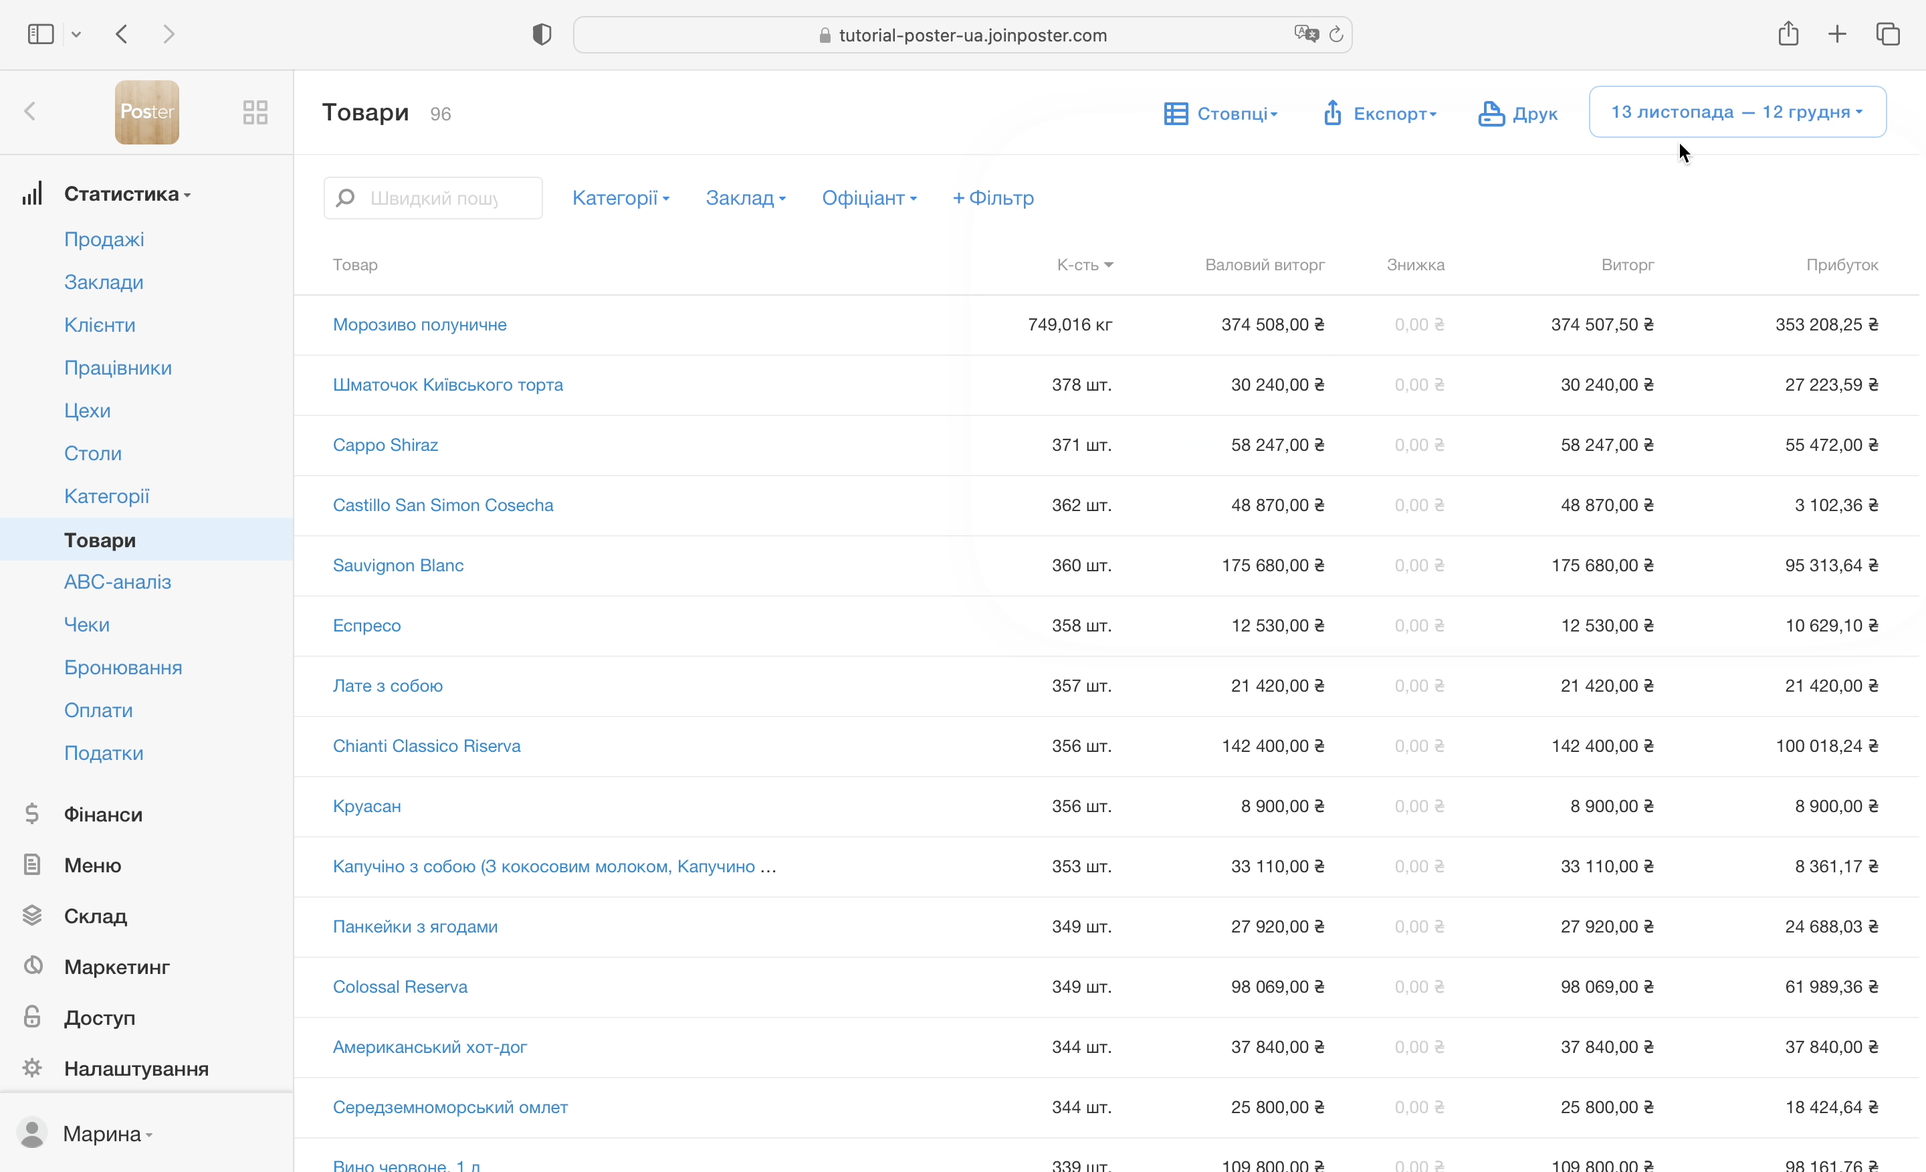The width and height of the screenshot is (1926, 1172).
Task: Open the apps grid icon
Action: 255,112
